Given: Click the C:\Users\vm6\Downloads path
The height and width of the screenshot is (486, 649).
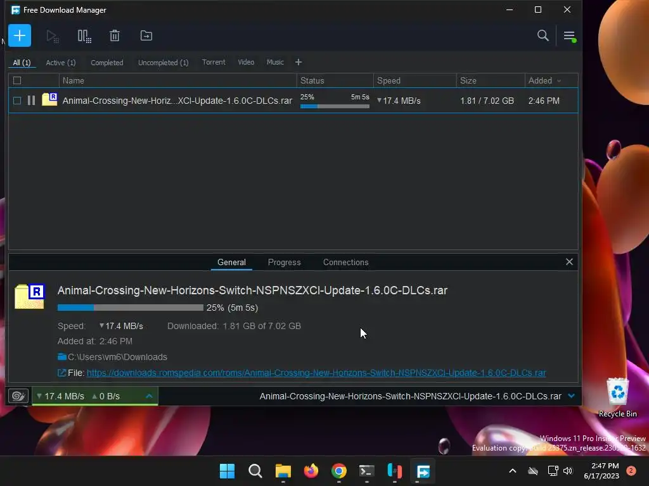Looking at the screenshot, I should (x=117, y=357).
